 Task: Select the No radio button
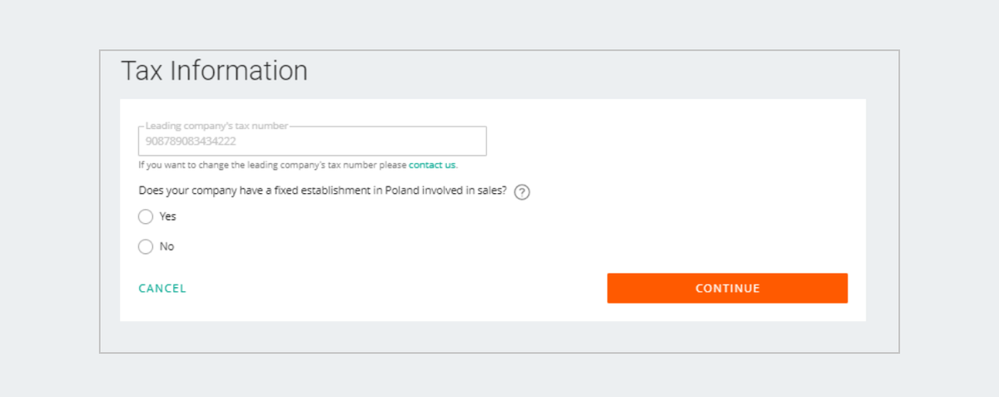coord(146,246)
